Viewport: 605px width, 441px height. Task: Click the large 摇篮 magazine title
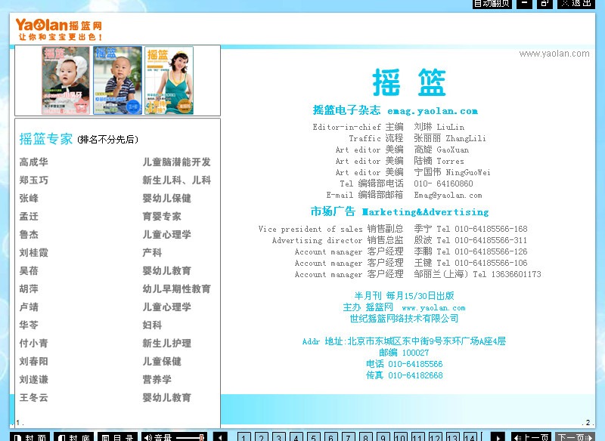[409, 82]
